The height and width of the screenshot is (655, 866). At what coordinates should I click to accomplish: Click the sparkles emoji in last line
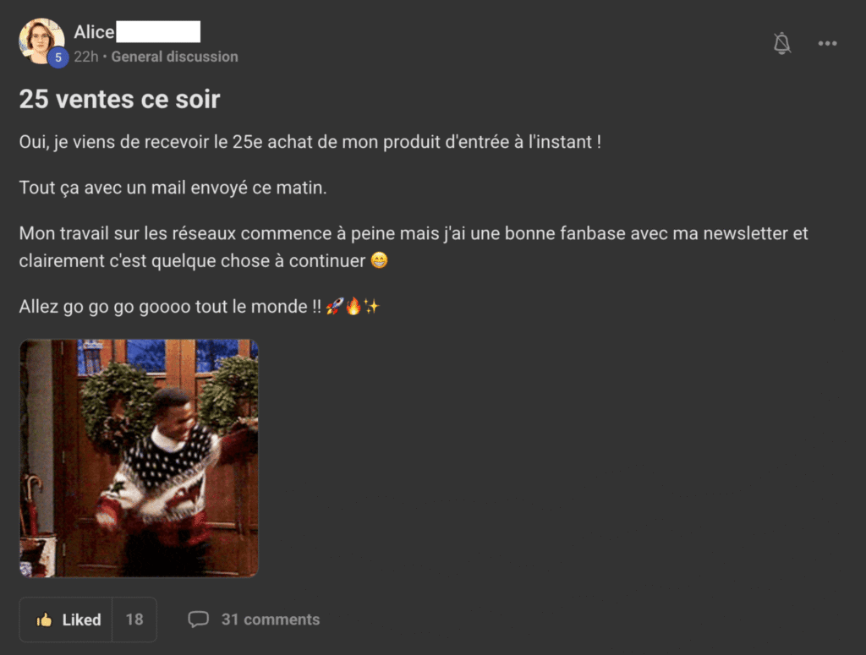coord(371,306)
